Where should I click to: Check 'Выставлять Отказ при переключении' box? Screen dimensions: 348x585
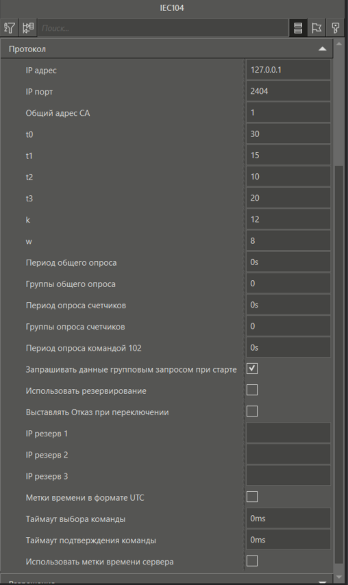pos(252,411)
